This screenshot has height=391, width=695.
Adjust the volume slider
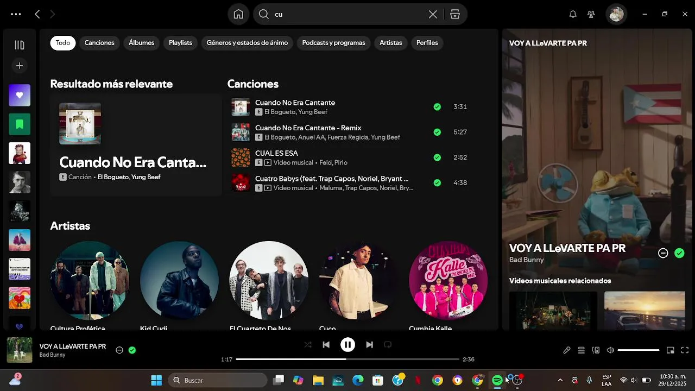point(639,350)
